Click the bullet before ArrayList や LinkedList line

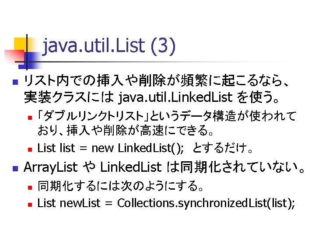pos(14,168)
